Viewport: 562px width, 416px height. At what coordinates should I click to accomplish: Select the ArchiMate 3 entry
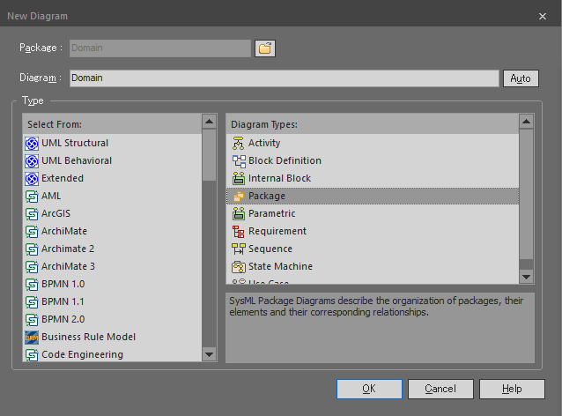click(113, 266)
